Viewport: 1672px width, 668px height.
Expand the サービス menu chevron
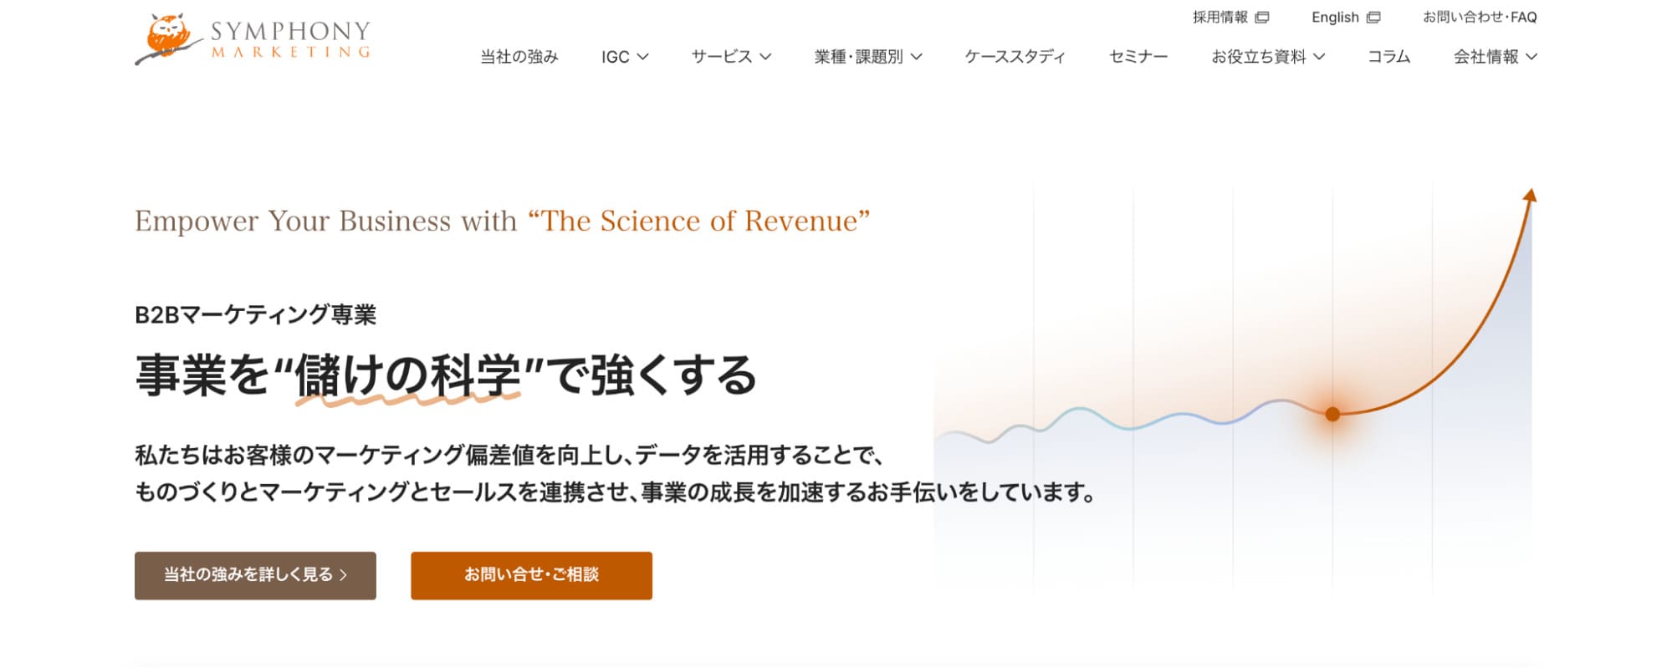pyautogui.click(x=765, y=57)
